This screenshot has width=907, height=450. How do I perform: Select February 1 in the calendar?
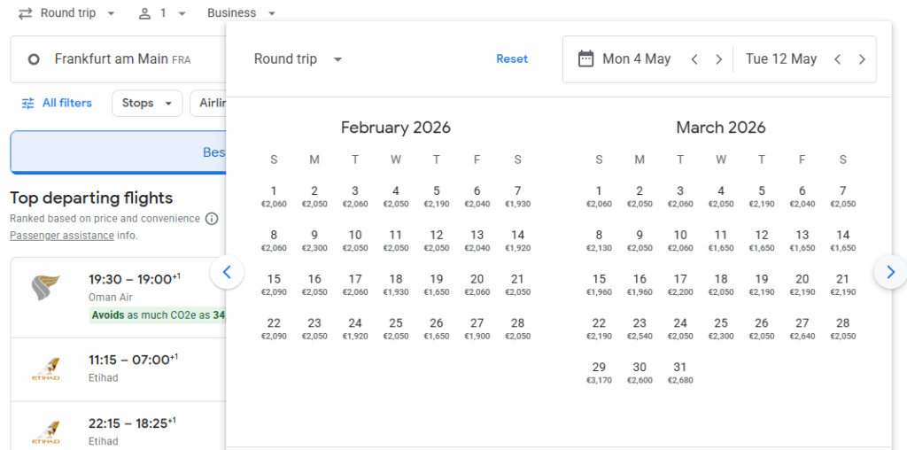pyautogui.click(x=274, y=197)
